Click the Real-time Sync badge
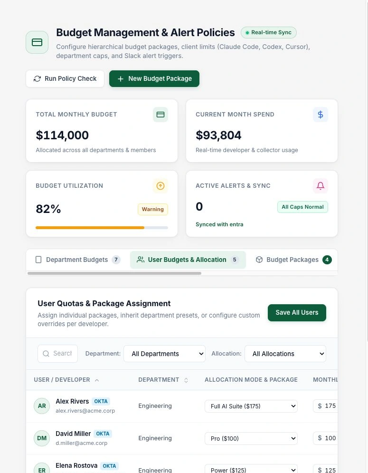The width and height of the screenshot is (368, 473). pos(269,33)
